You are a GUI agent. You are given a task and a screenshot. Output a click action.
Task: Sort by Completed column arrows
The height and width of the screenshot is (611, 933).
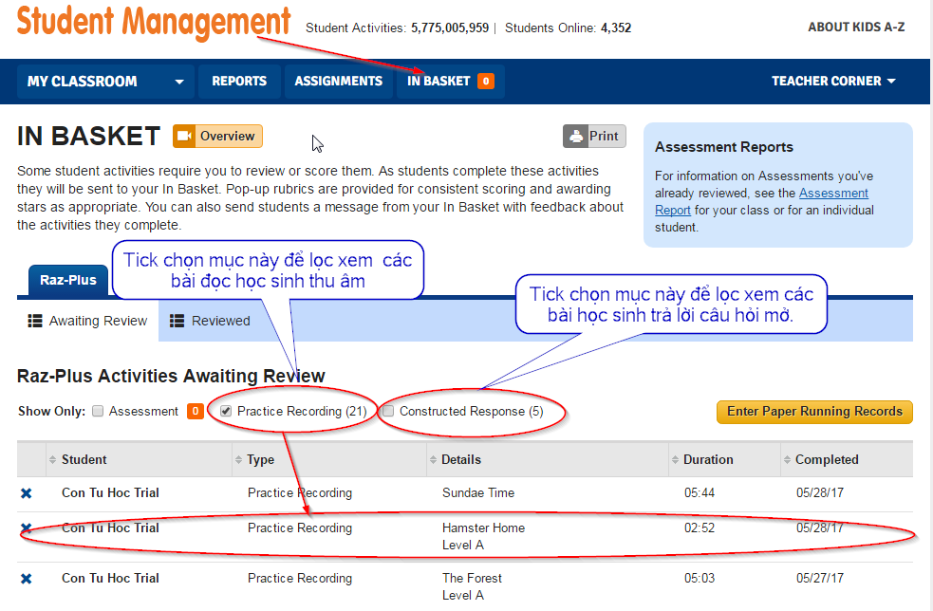[x=787, y=460]
